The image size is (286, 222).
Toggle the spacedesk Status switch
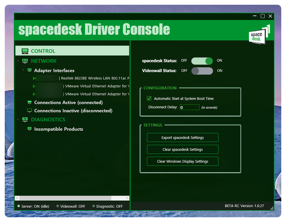[x=202, y=61]
